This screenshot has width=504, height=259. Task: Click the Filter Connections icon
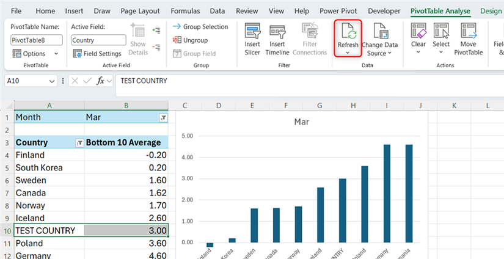310,31
